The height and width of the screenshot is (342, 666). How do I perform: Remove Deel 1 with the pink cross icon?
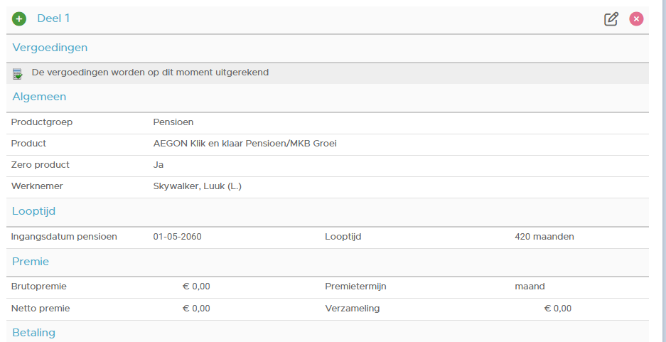636,18
